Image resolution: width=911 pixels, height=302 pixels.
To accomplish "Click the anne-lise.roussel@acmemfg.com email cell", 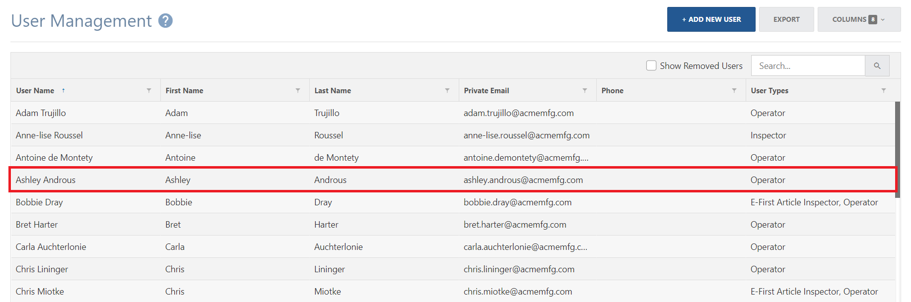I will point(527,135).
